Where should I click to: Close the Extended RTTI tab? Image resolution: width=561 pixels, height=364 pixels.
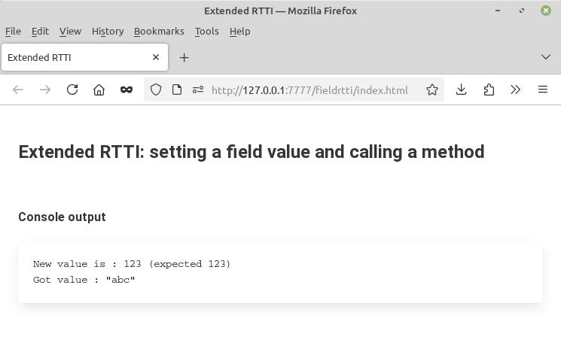click(x=156, y=57)
